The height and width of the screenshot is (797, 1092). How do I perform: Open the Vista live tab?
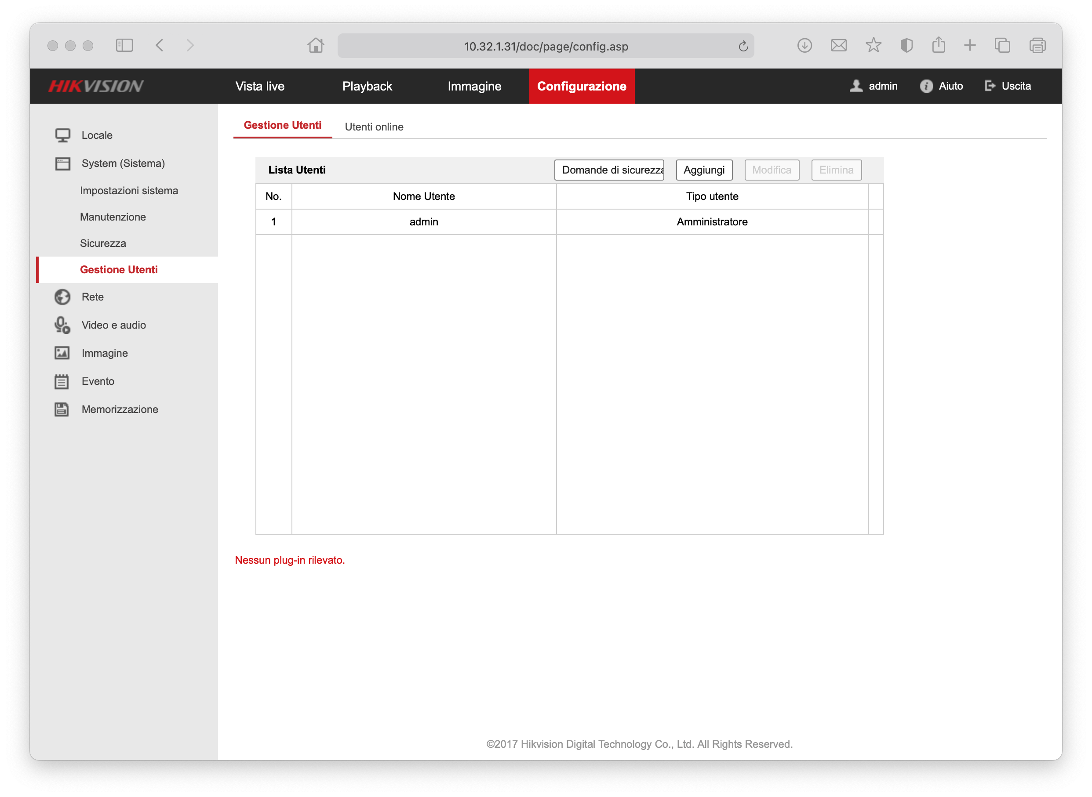pyautogui.click(x=260, y=86)
